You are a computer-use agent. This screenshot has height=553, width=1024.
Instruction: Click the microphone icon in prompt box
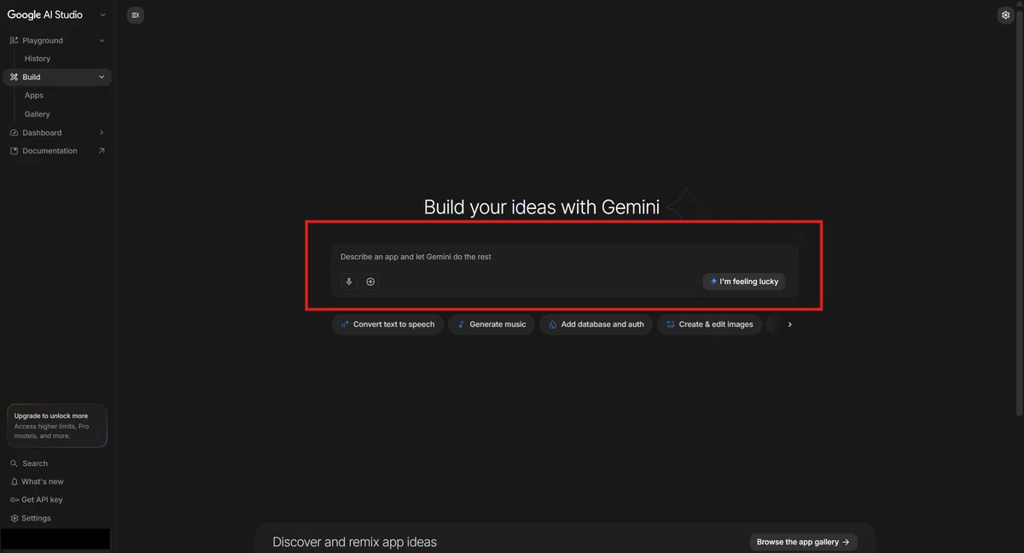(348, 282)
